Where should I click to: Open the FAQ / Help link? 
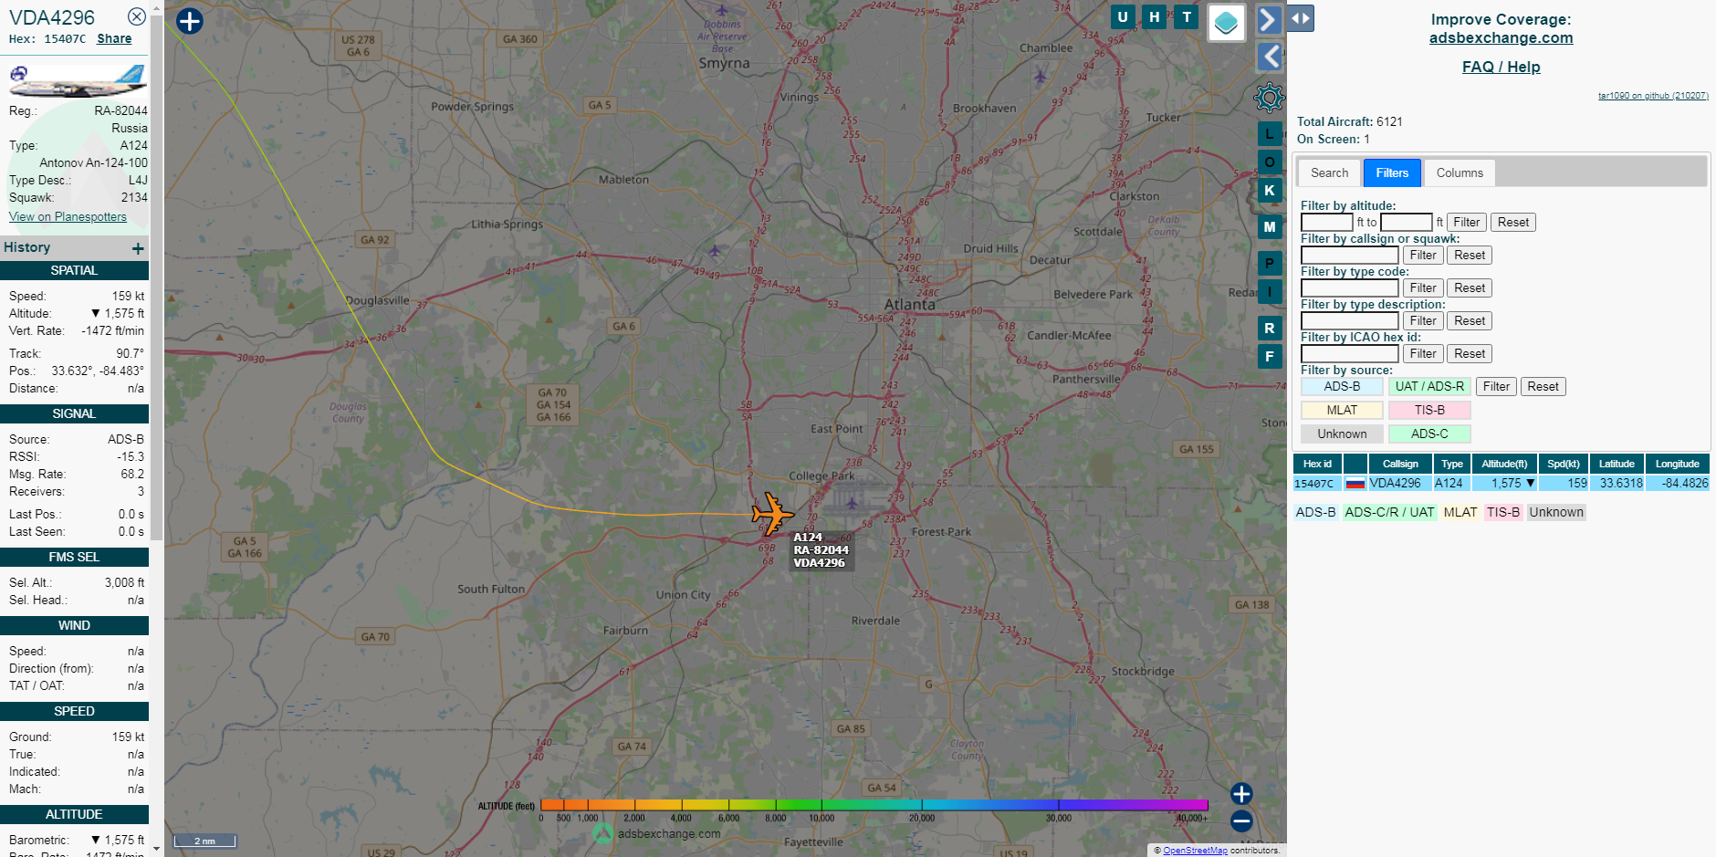(x=1501, y=67)
